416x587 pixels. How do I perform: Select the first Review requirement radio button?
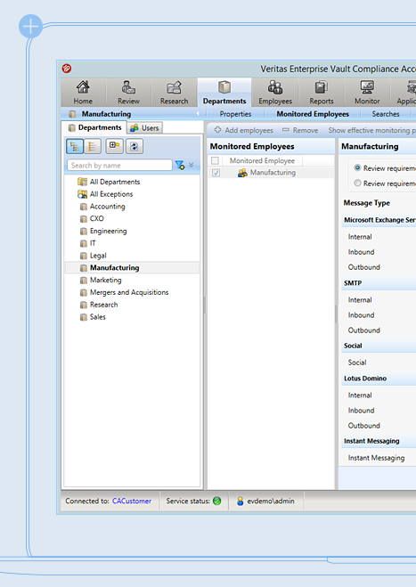pos(357,168)
